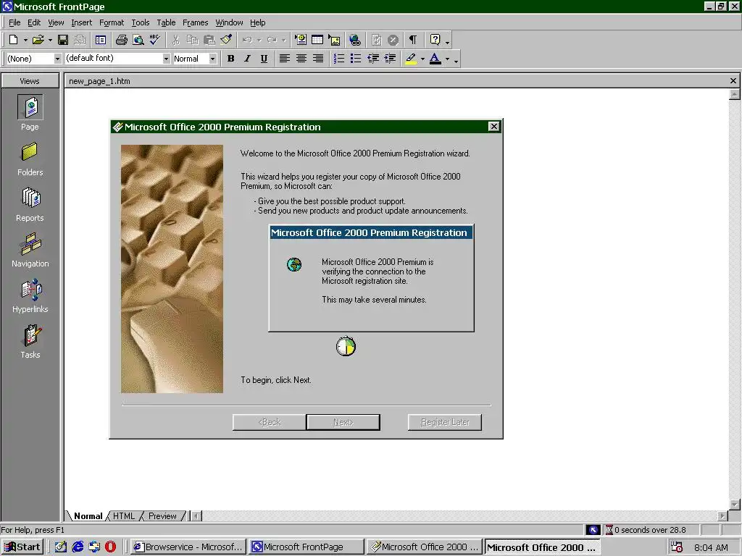
Task: Switch to Navigation view
Action: (x=30, y=250)
